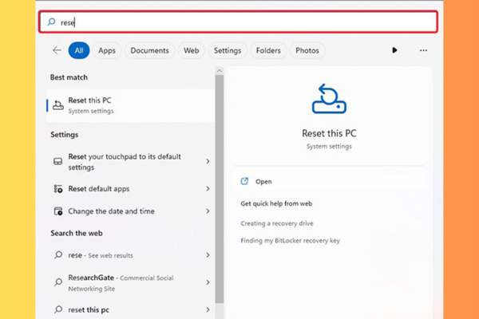Screen dimensions: 479x319
Task: Click magnifier icon beside ResearchGate
Action: pyautogui.click(x=58, y=282)
